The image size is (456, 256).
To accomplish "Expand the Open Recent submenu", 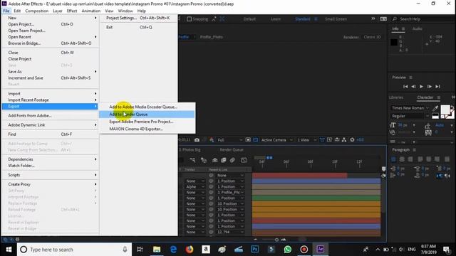I will [x=51, y=37].
